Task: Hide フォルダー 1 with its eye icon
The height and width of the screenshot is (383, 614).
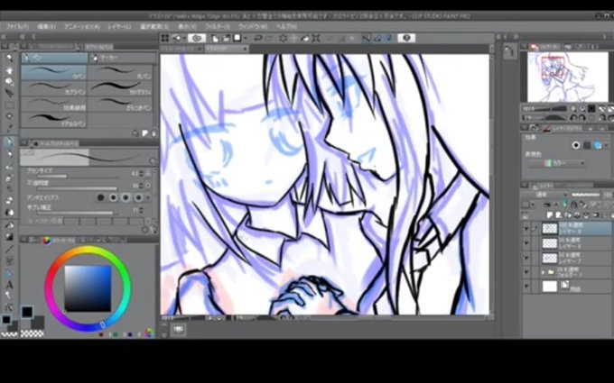Action: coord(526,272)
